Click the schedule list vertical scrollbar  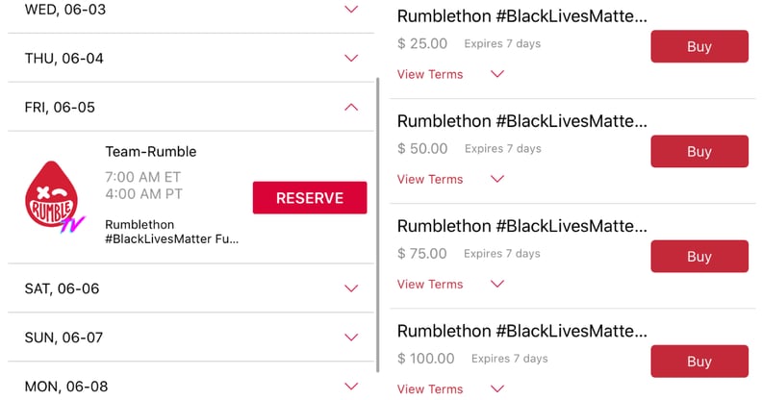pyautogui.click(x=377, y=225)
